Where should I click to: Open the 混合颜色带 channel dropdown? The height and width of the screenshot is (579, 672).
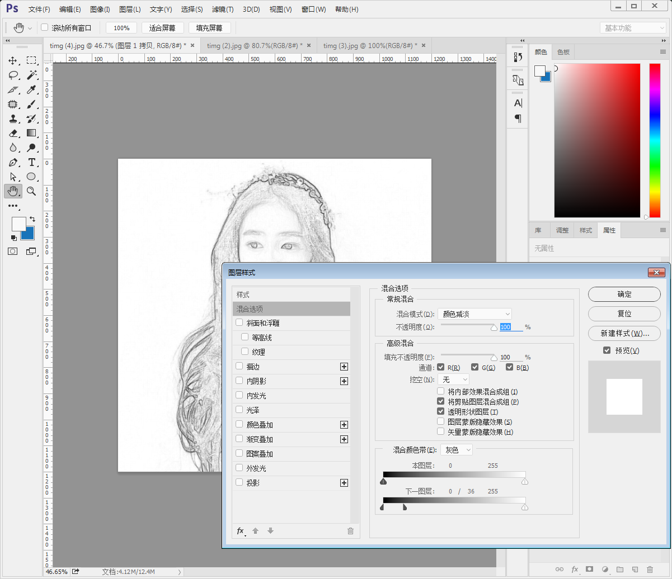[x=457, y=449]
